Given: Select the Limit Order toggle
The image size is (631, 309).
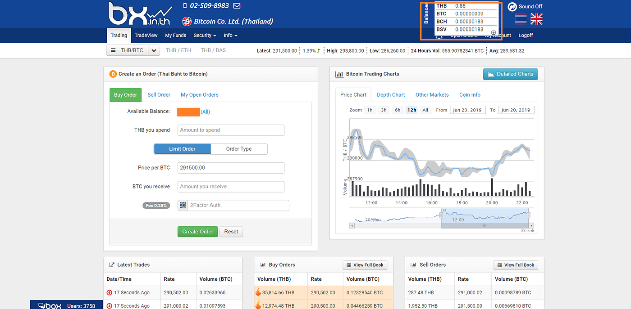Looking at the screenshot, I should tap(183, 149).
